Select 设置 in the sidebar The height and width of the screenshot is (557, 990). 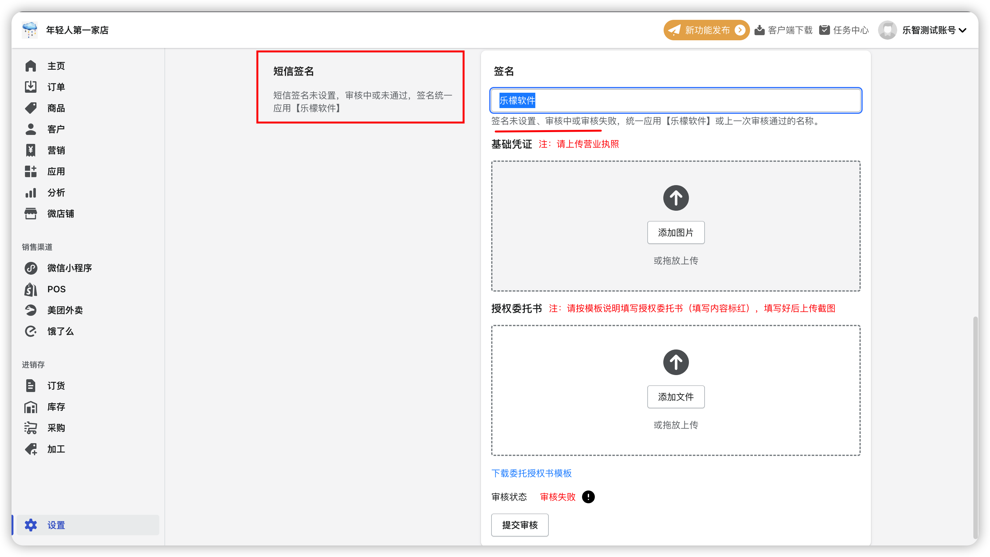(56, 525)
